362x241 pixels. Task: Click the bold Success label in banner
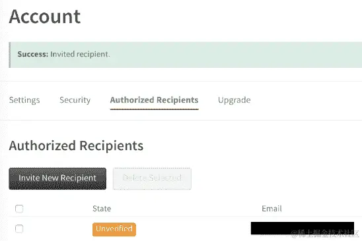(x=33, y=54)
